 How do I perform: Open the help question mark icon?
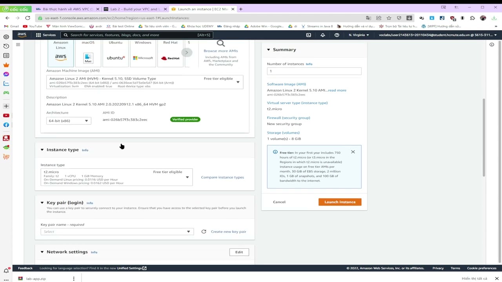337,35
